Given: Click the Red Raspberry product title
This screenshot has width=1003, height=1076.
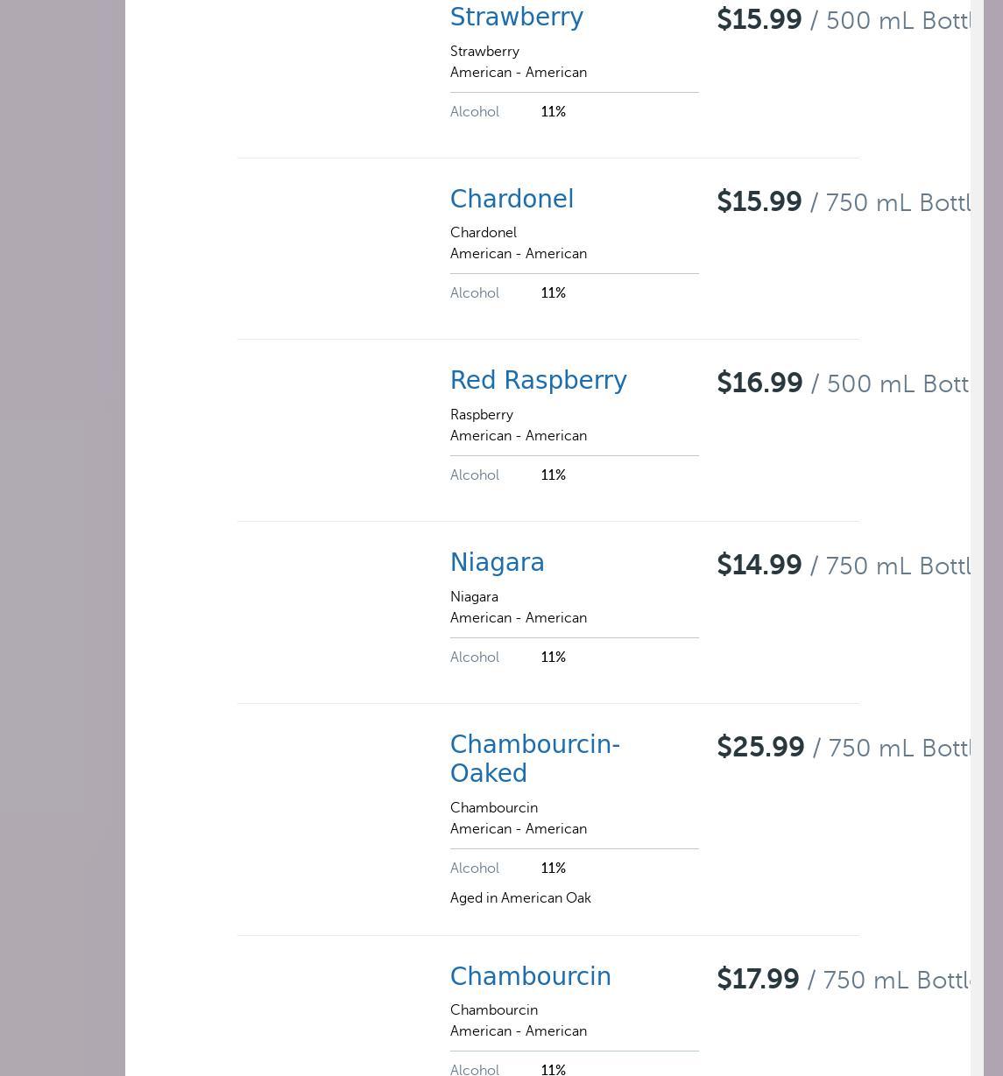Looking at the screenshot, I should pyautogui.click(x=538, y=381).
